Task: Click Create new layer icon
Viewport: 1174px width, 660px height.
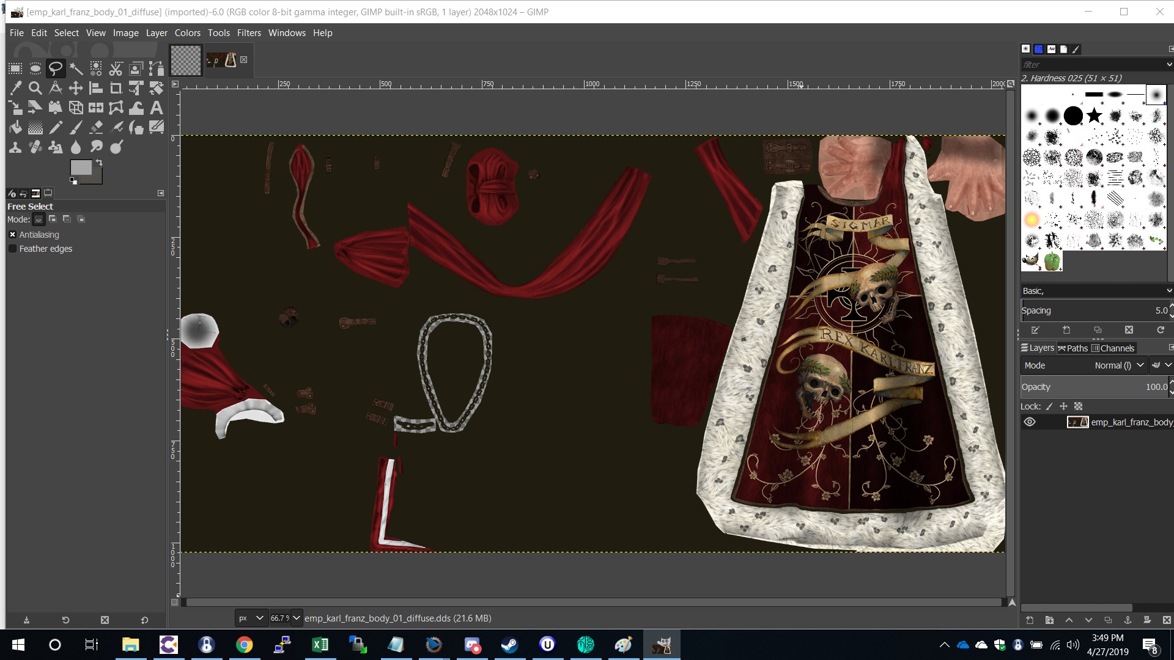Action: pos(1030,620)
